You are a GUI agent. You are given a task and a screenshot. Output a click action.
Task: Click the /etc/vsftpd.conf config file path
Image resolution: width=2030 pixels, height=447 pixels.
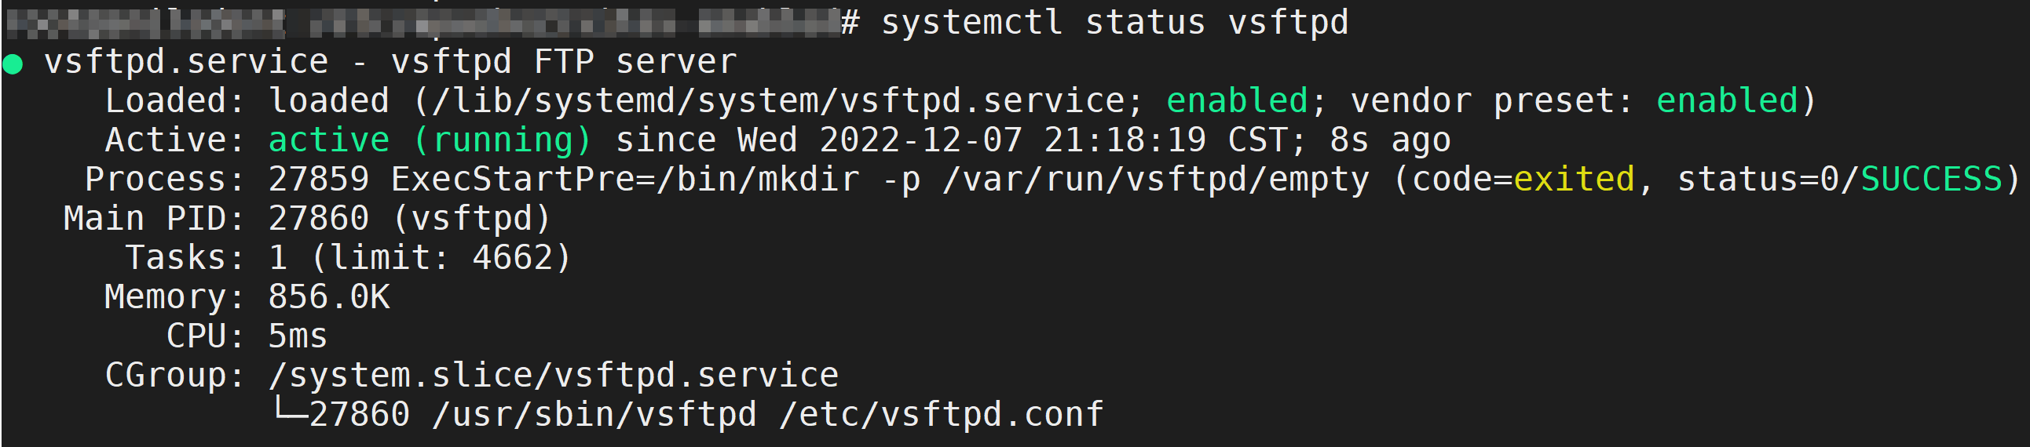(941, 415)
